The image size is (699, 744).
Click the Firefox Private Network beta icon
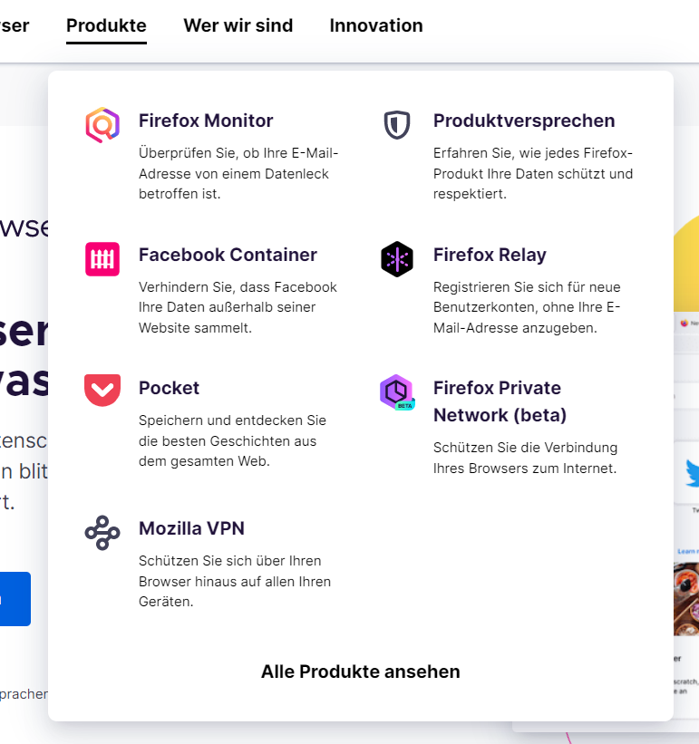pyautogui.click(x=397, y=391)
